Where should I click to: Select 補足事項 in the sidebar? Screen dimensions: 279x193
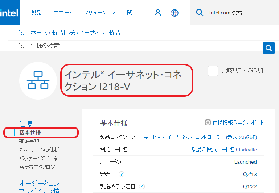29,141
